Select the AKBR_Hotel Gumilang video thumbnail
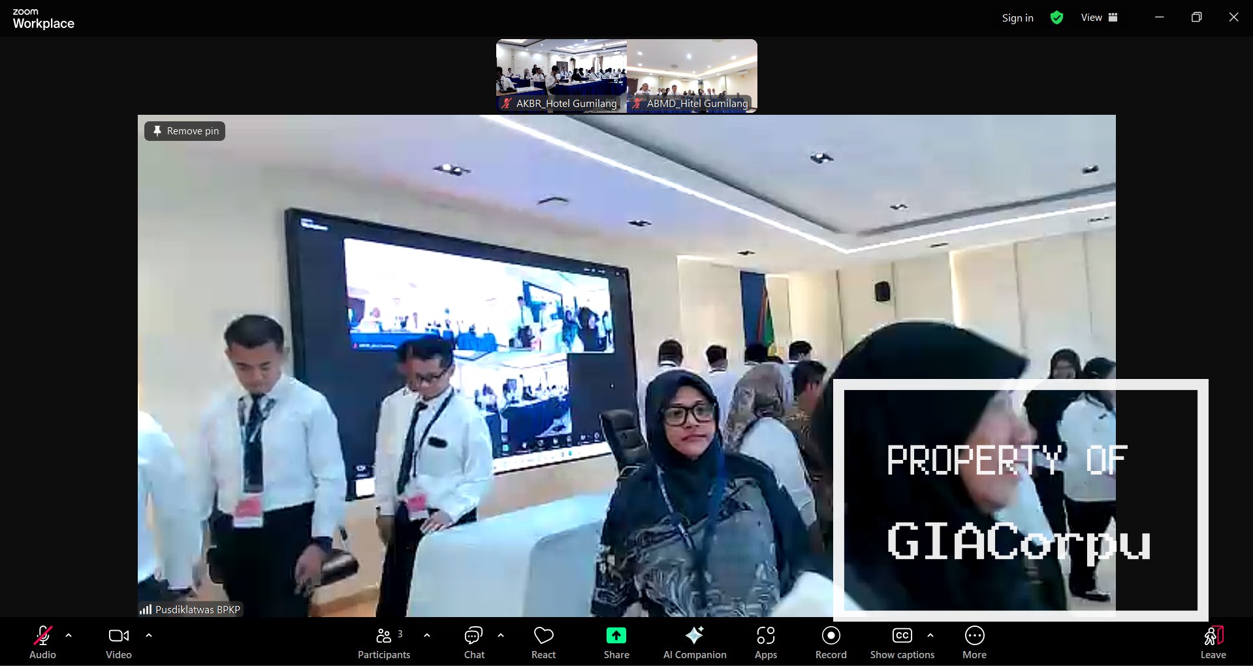The height and width of the screenshot is (666, 1253). (x=562, y=75)
